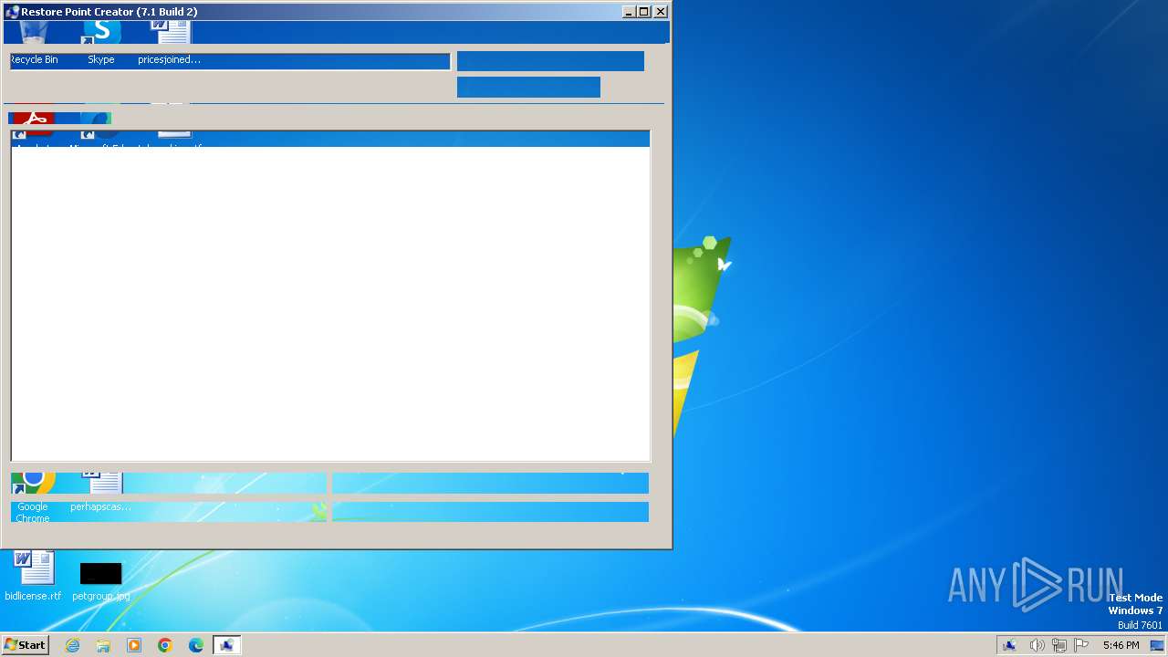1168x657 pixels.
Task: Open the volume speaker tray icon
Action: pyautogui.click(x=1037, y=645)
